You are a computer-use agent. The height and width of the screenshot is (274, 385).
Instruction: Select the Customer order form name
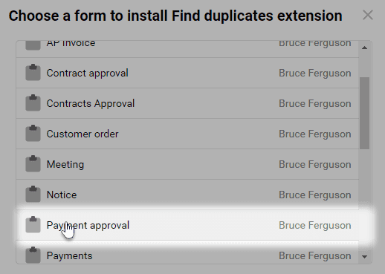tap(82, 134)
